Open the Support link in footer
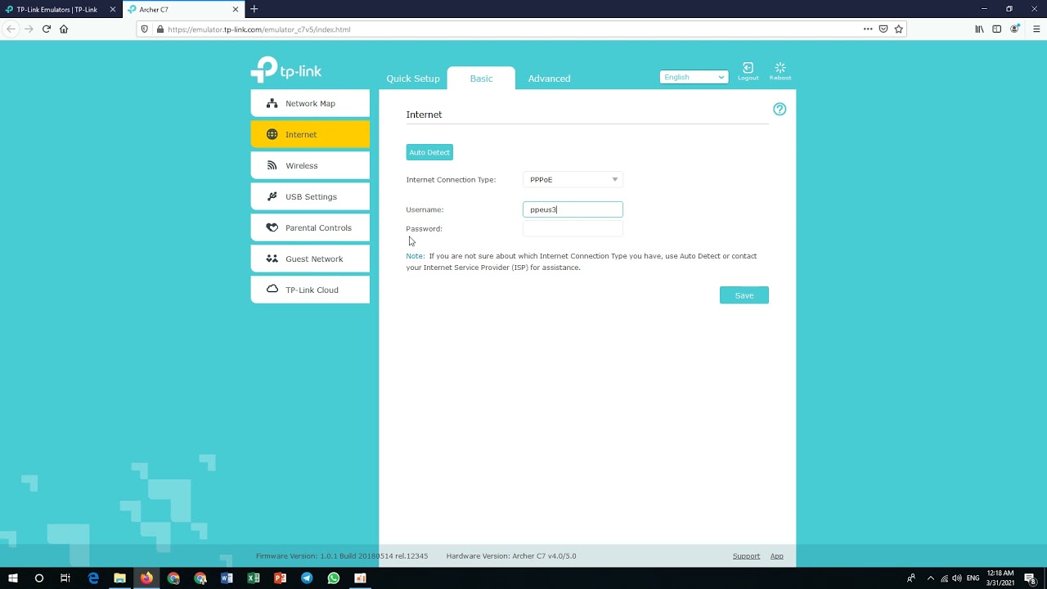The image size is (1047, 589). [746, 556]
